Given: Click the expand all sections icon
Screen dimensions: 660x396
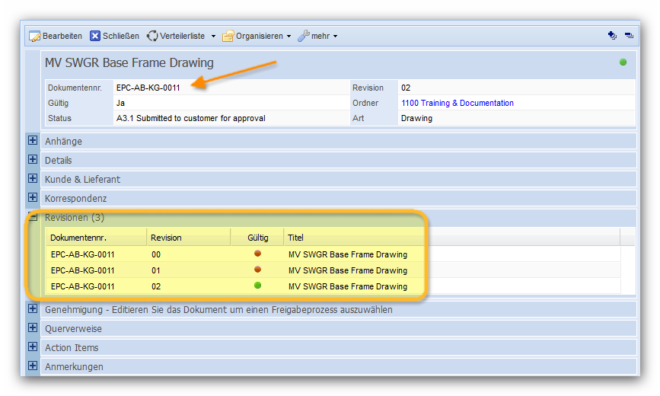Looking at the screenshot, I should tap(612, 36).
